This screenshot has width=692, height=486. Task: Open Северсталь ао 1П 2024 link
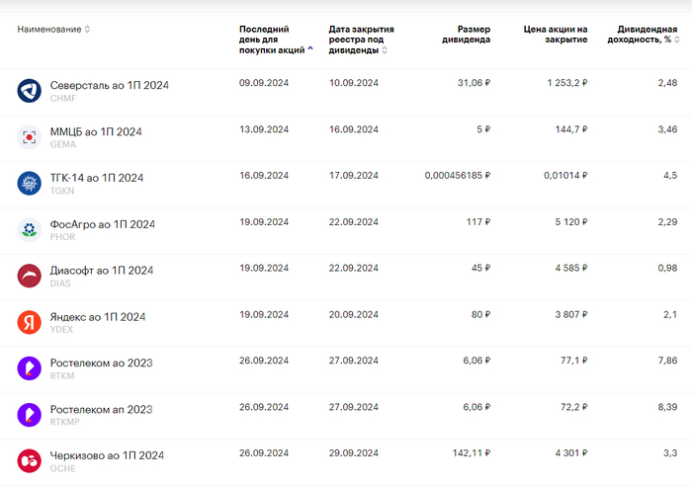tap(109, 85)
